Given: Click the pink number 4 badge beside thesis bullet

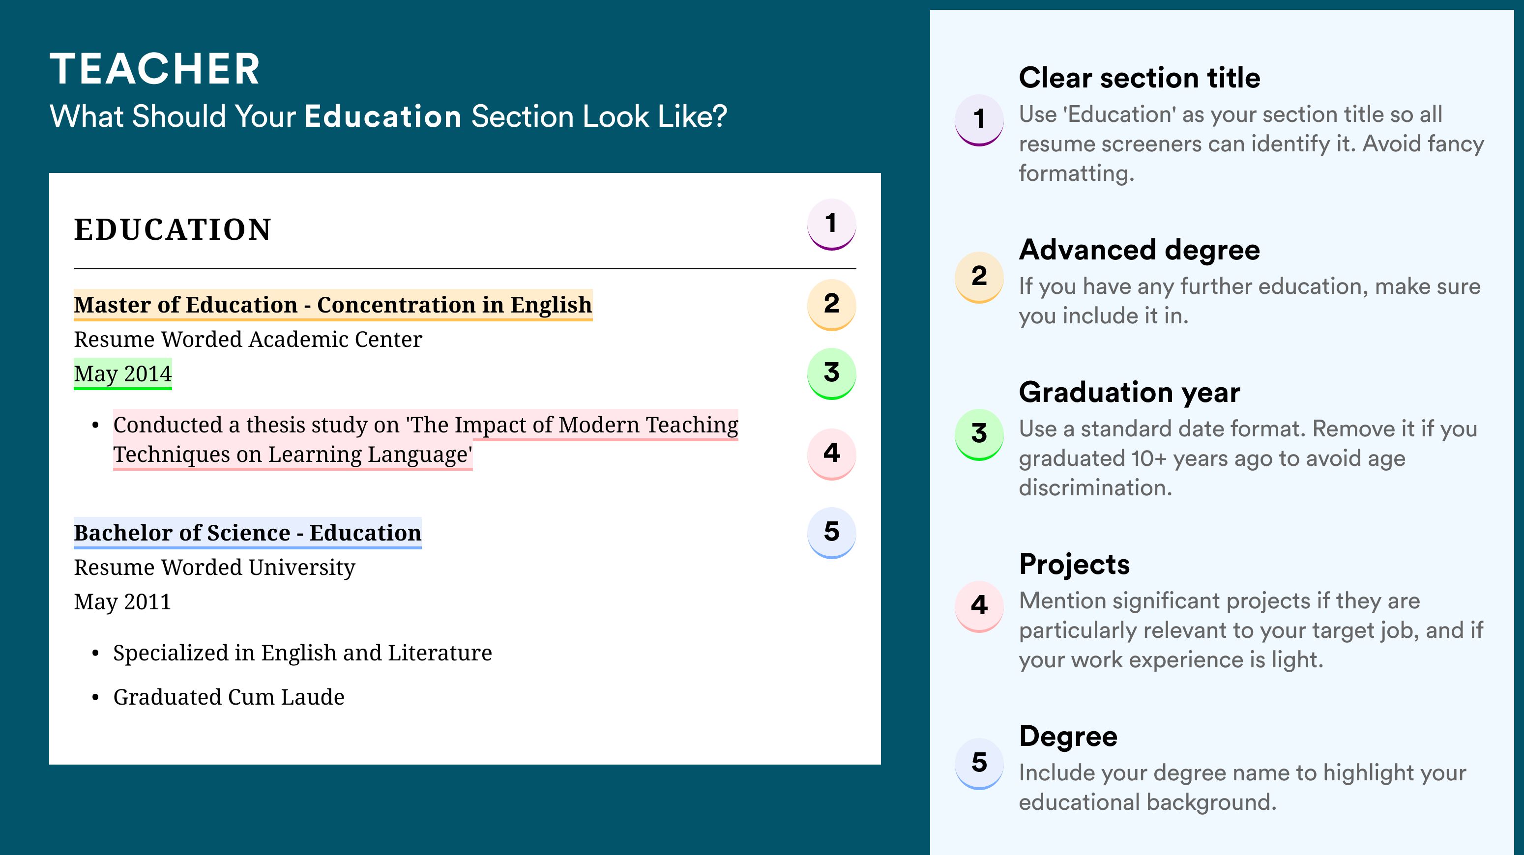Looking at the screenshot, I should pyautogui.click(x=831, y=454).
